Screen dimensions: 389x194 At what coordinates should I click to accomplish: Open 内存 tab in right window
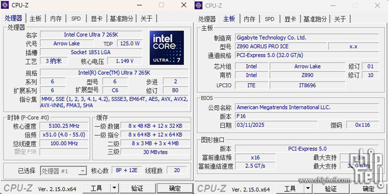click(250, 19)
